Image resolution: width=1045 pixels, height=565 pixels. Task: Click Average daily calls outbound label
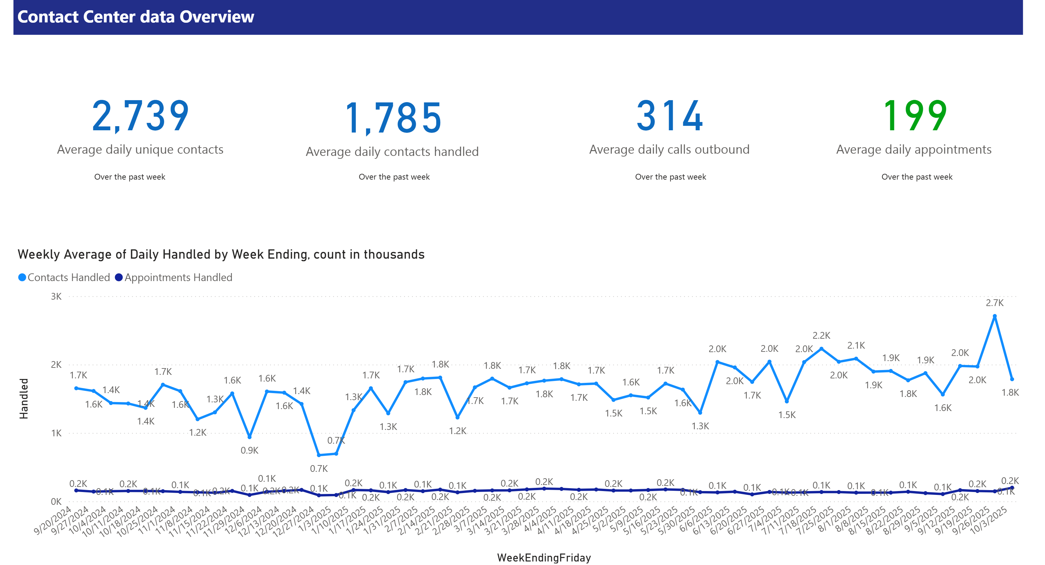669,149
